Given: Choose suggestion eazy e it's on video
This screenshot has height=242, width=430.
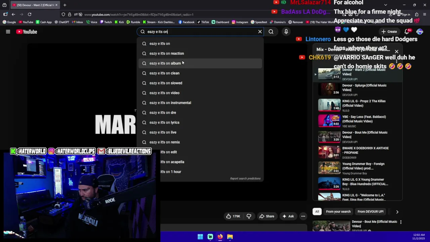Looking at the screenshot, I should [200, 93].
